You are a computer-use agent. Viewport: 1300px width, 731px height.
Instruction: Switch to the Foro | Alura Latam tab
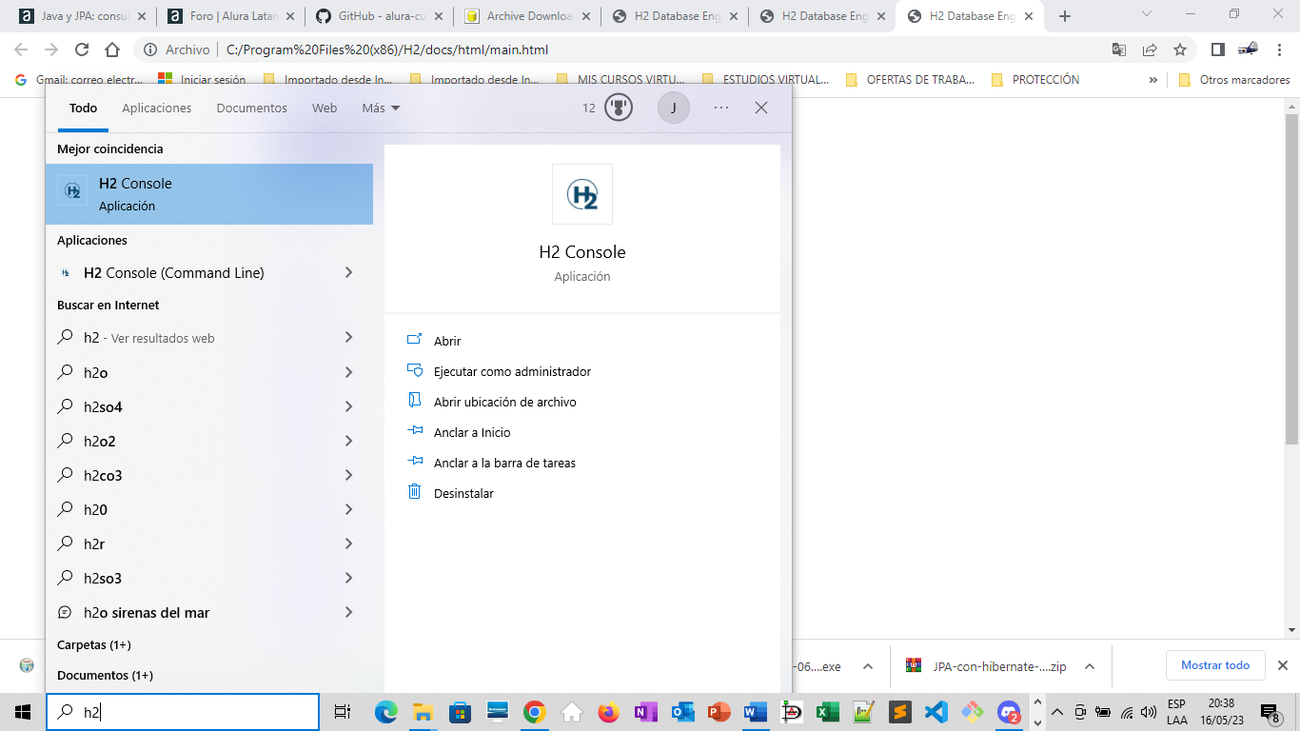232,16
